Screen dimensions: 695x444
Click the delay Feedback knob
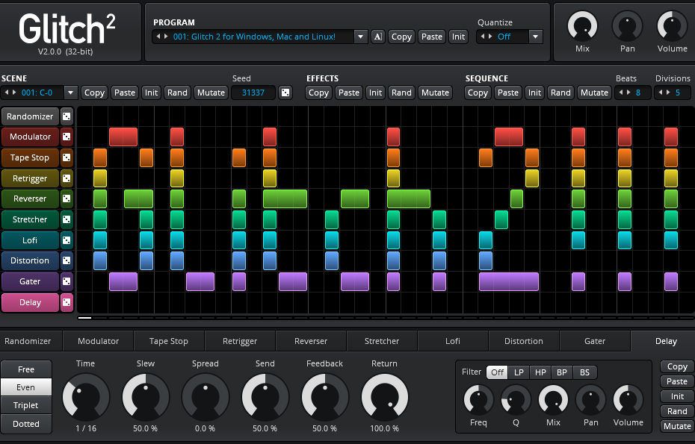[x=325, y=397]
